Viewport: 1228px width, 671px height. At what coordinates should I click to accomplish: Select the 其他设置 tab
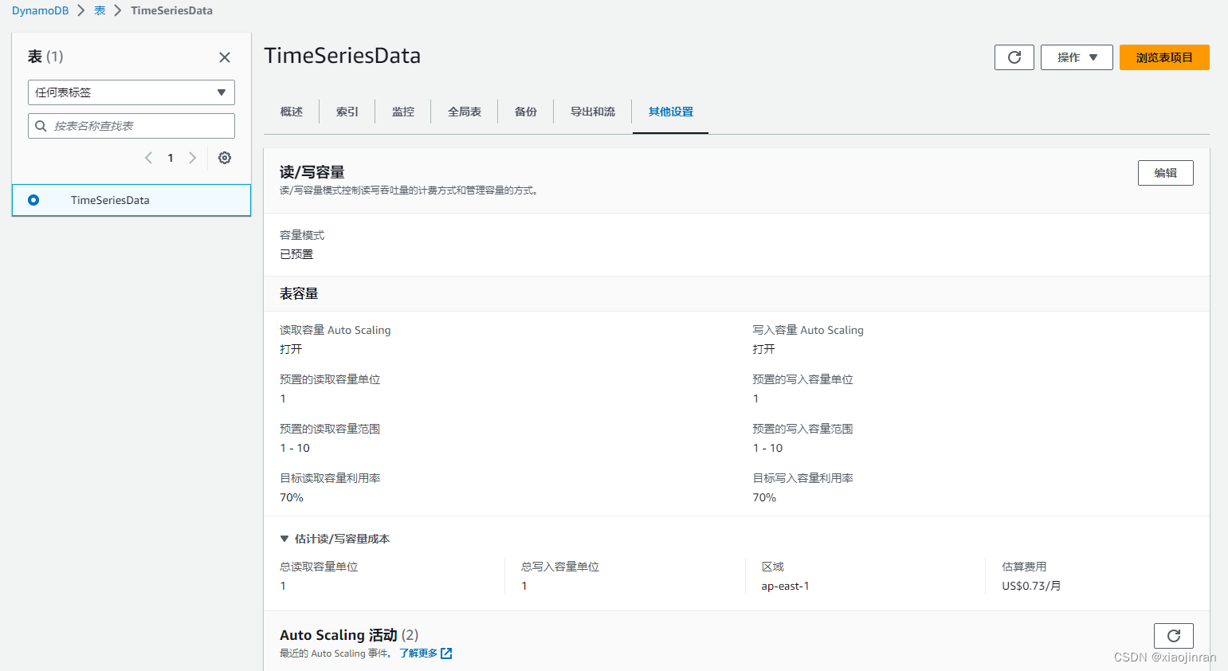[x=671, y=112]
